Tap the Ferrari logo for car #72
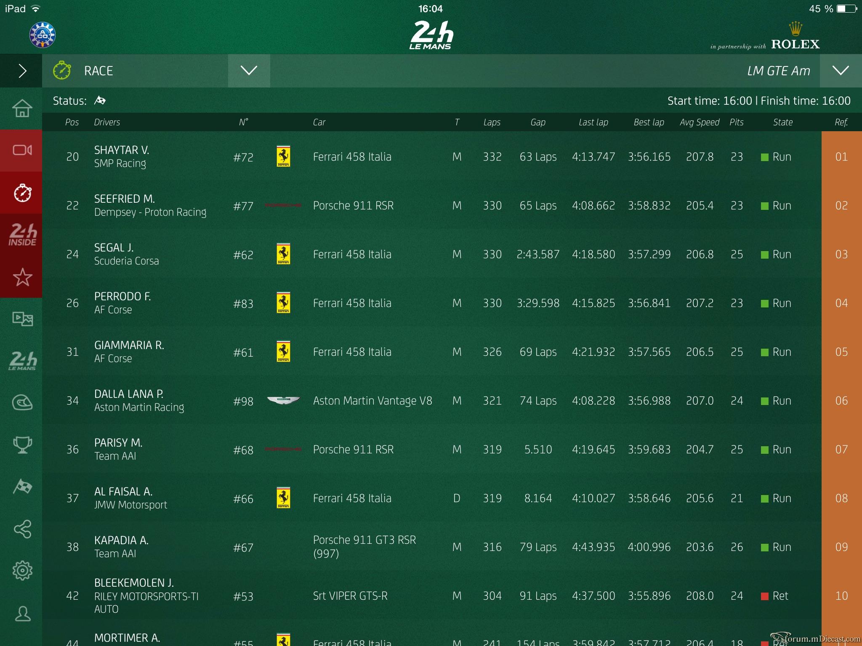The height and width of the screenshot is (646, 862). [283, 156]
